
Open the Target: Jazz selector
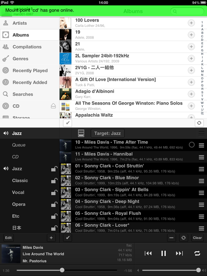click(108, 133)
